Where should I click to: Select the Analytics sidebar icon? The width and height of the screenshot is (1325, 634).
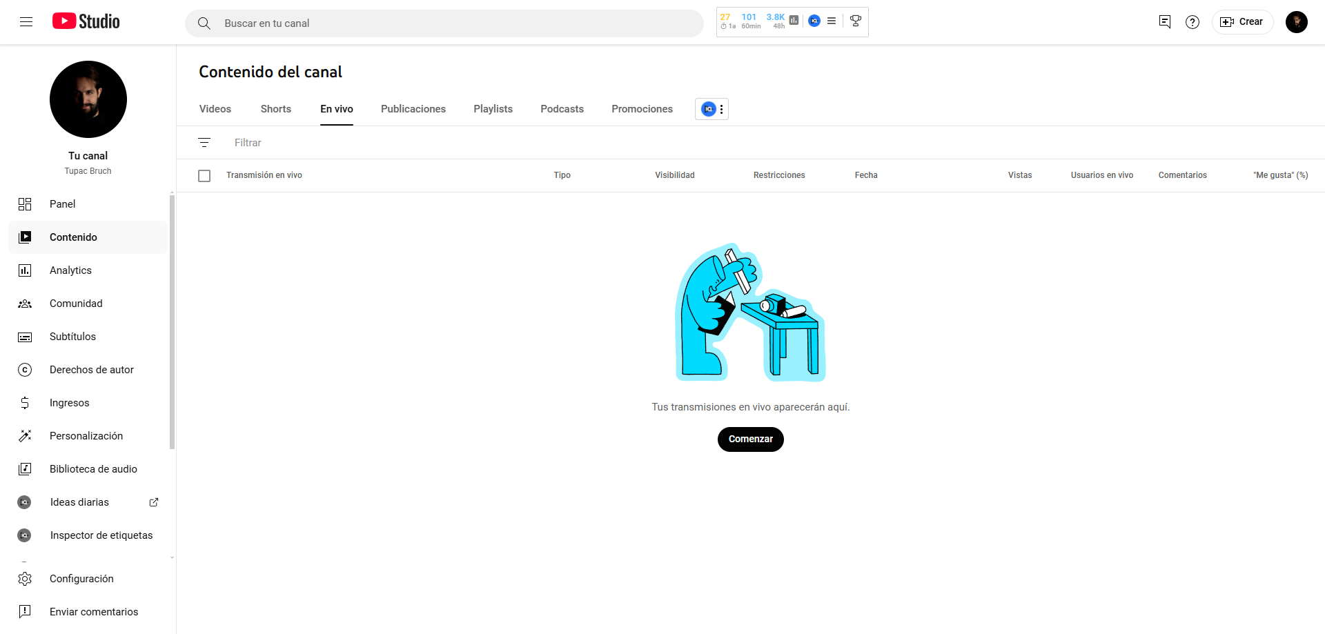(x=25, y=270)
